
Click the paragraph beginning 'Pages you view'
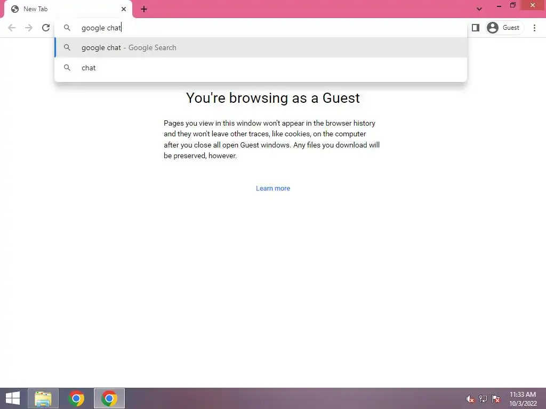point(271,140)
